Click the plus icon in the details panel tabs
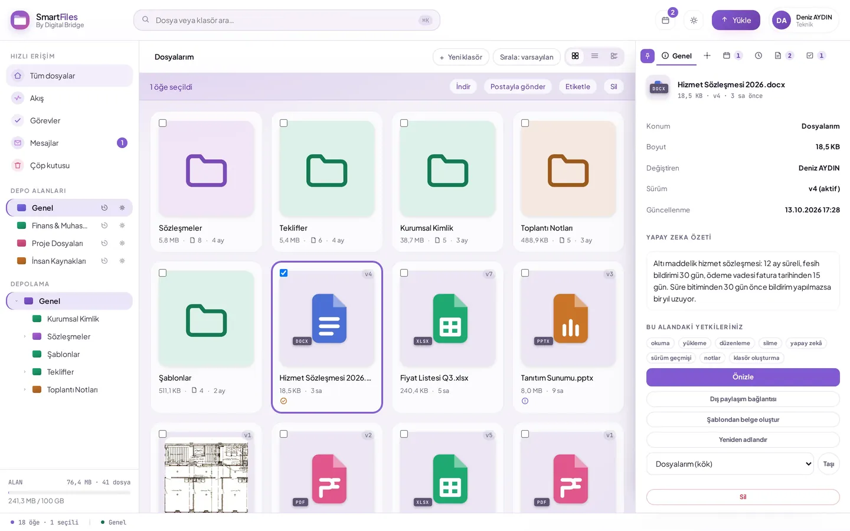 point(707,55)
